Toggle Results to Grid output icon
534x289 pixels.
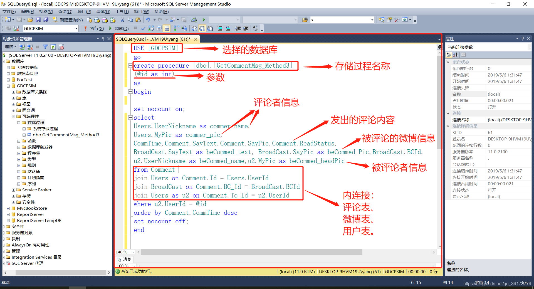(202, 28)
